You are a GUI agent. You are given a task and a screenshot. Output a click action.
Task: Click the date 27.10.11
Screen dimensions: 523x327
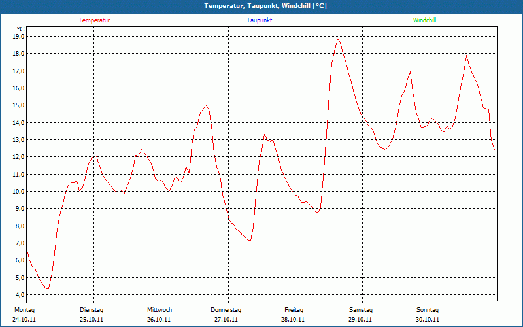click(x=226, y=320)
